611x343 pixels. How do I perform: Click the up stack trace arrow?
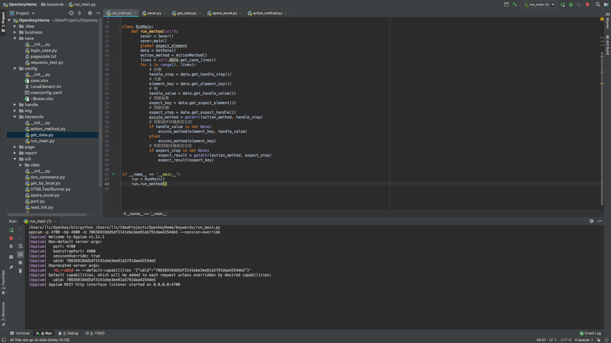(20, 230)
